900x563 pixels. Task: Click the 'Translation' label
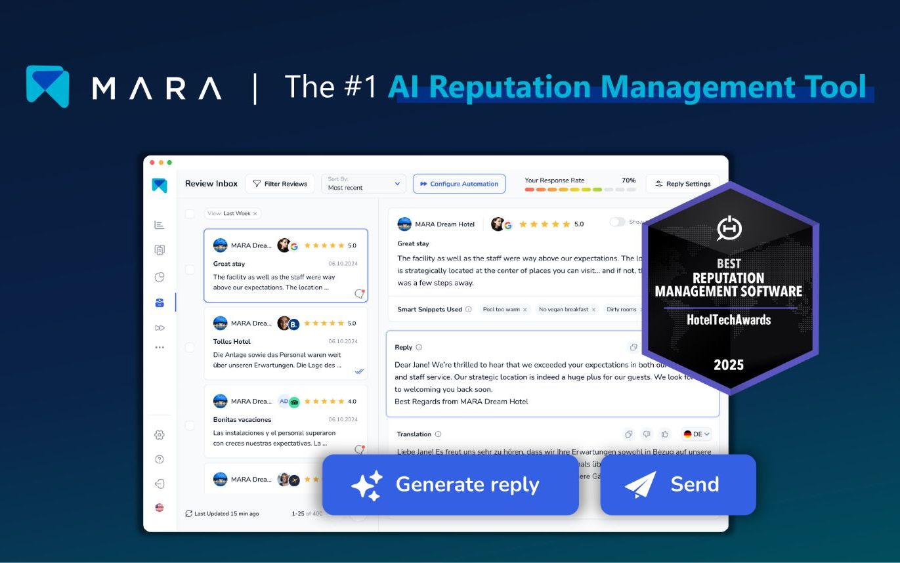click(414, 434)
